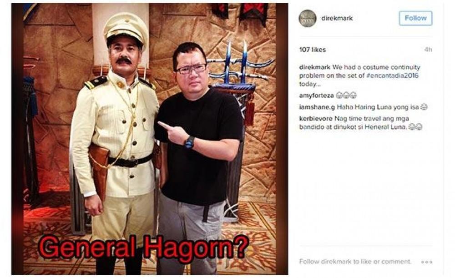This screenshot has height=278, width=455.
Task: Click the Follow direkmark to like or comment field
Action: [355, 262]
